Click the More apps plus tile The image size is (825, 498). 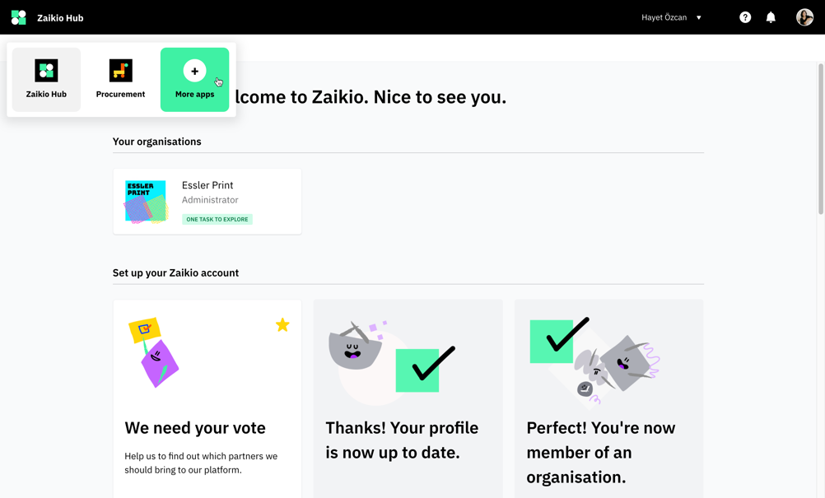tap(194, 79)
